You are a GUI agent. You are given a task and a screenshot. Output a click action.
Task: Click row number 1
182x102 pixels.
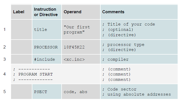point(5,30)
